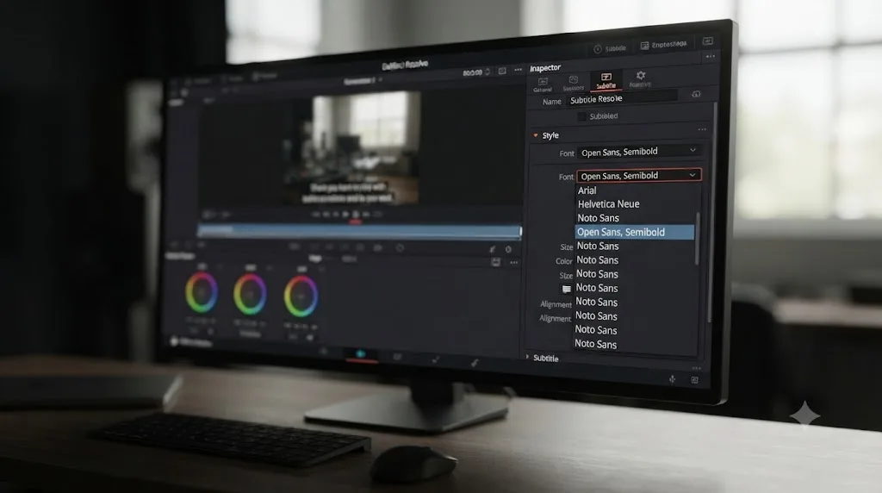
Task: Toggle the Subtitled checkbox
Action: click(x=581, y=116)
